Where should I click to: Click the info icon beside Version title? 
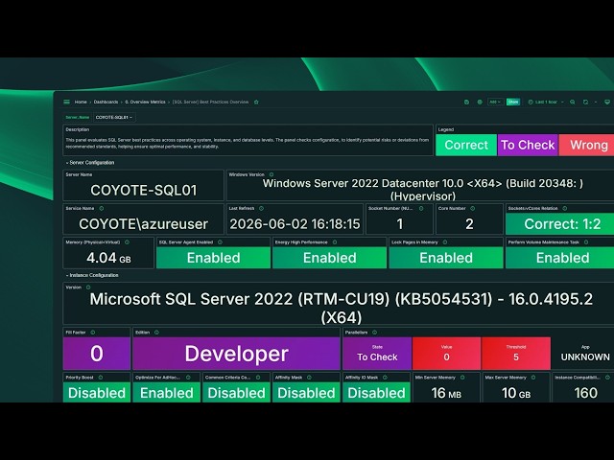point(88,287)
